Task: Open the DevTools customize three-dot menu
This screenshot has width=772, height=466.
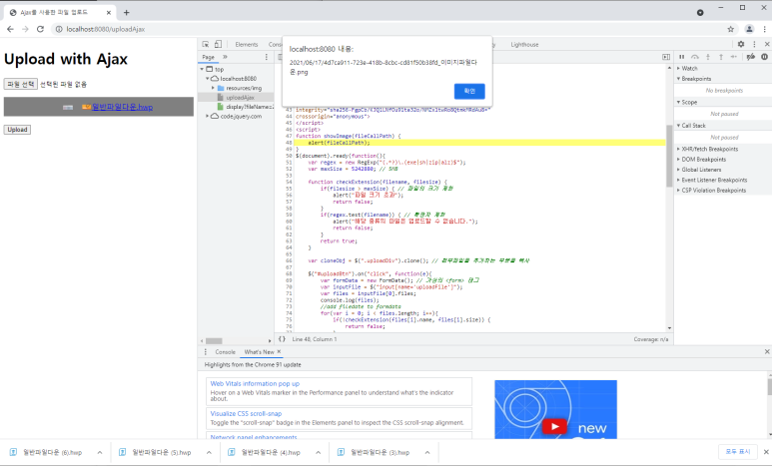Action: point(754,44)
